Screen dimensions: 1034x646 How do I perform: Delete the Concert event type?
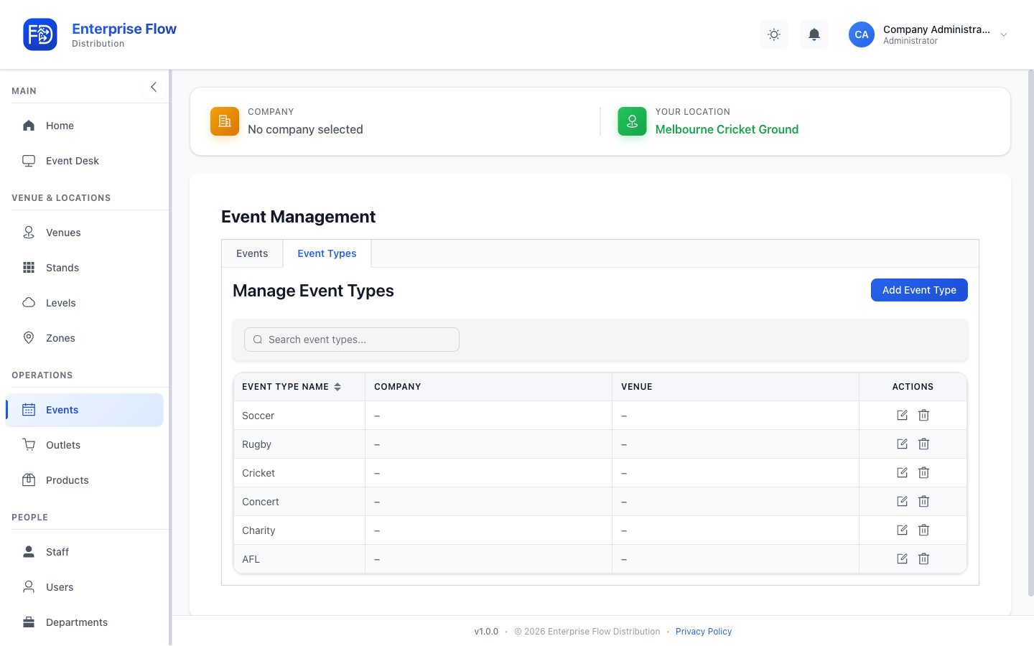pos(924,501)
